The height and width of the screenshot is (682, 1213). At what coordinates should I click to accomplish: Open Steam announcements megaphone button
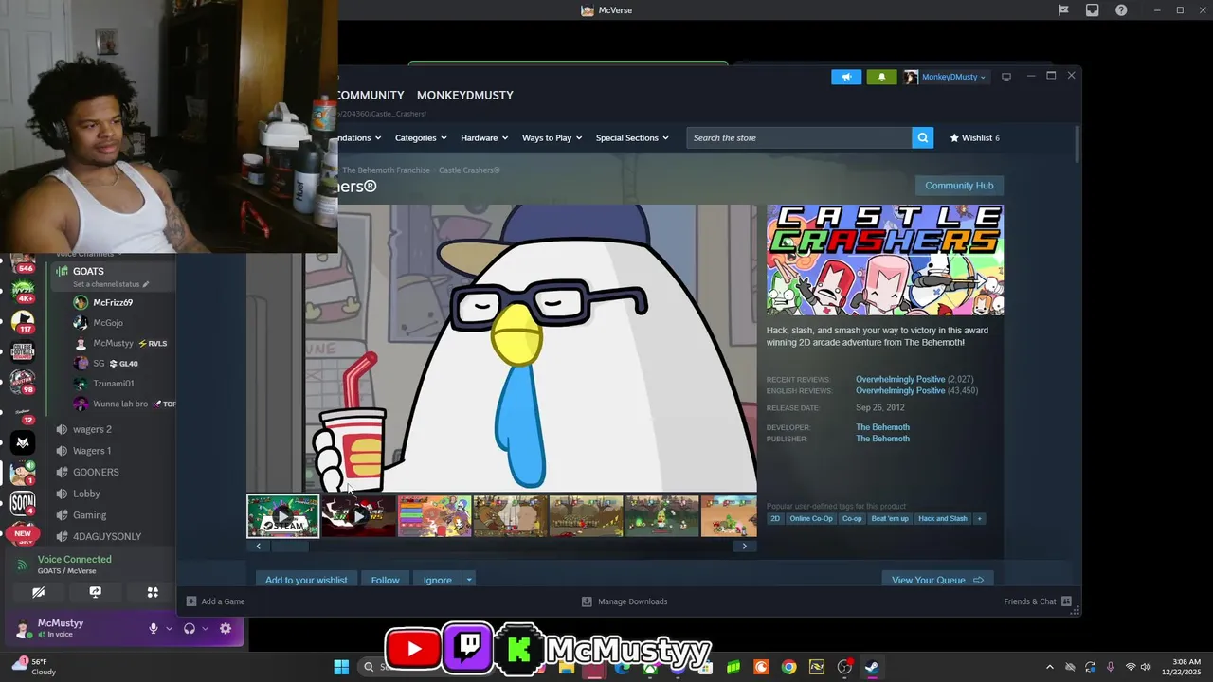[x=846, y=77]
